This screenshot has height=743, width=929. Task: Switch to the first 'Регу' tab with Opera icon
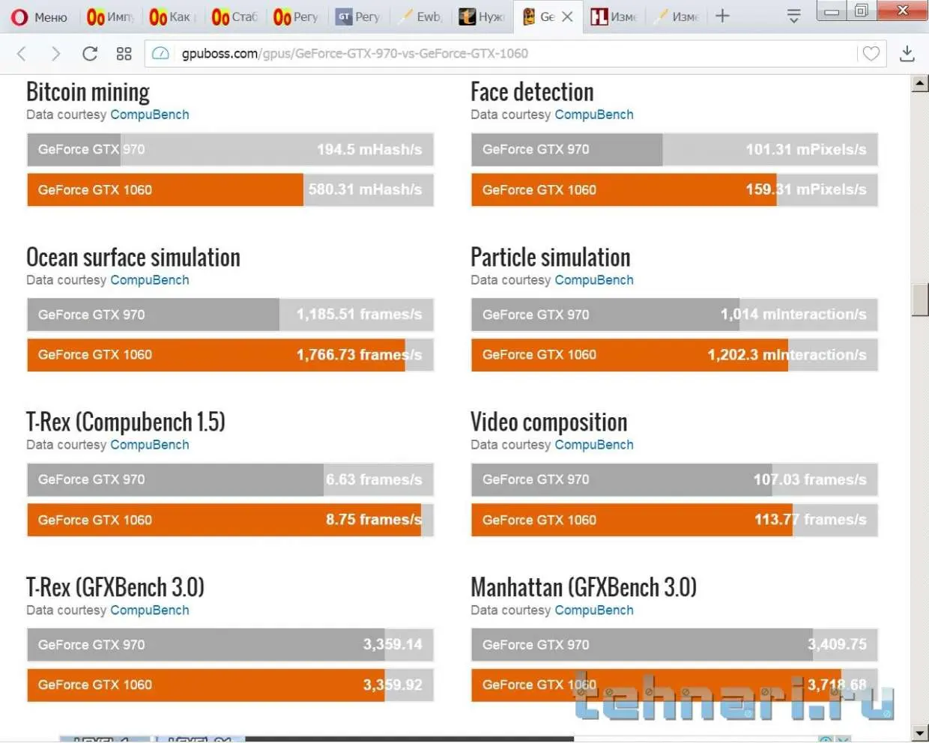pyautogui.click(x=296, y=16)
